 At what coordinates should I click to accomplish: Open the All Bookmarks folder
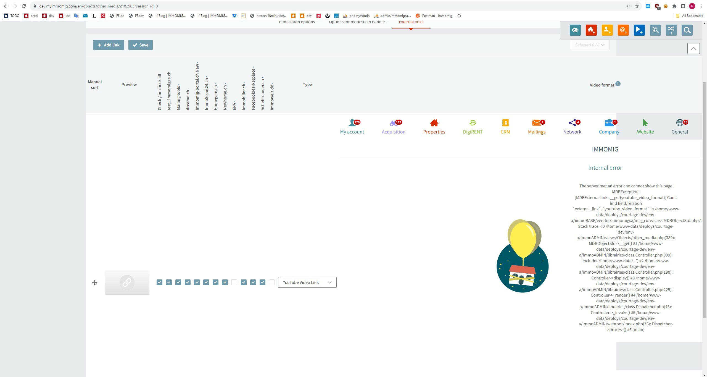click(x=689, y=16)
